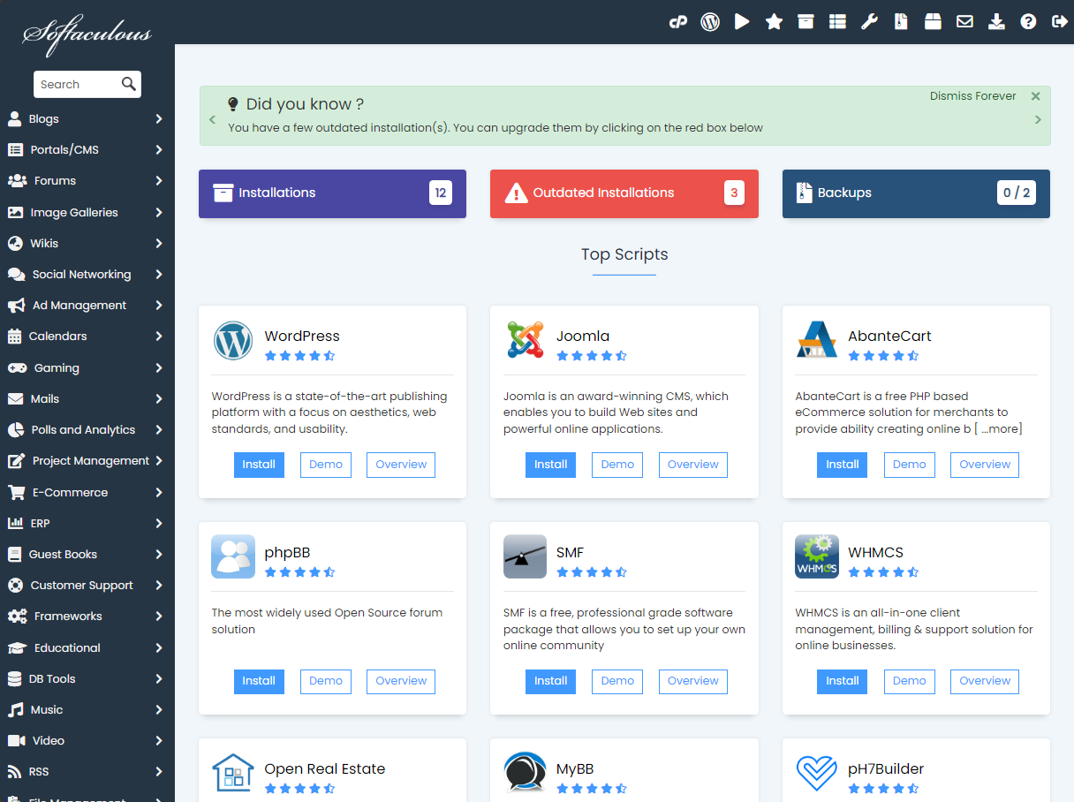Open the cPanel icon in the toolbar
The width and height of the screenshot is (1074, 802).
[x=678, y=20]
